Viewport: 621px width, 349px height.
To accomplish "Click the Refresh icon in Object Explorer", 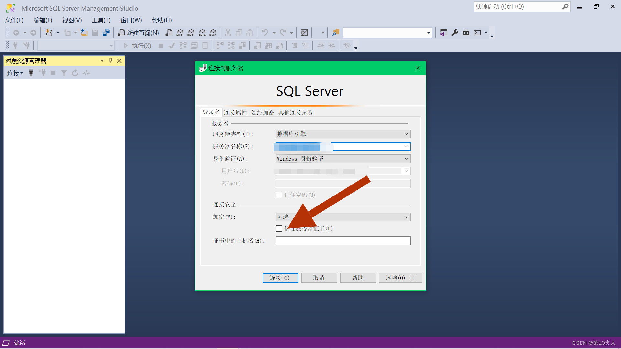I will click(75, 73).
